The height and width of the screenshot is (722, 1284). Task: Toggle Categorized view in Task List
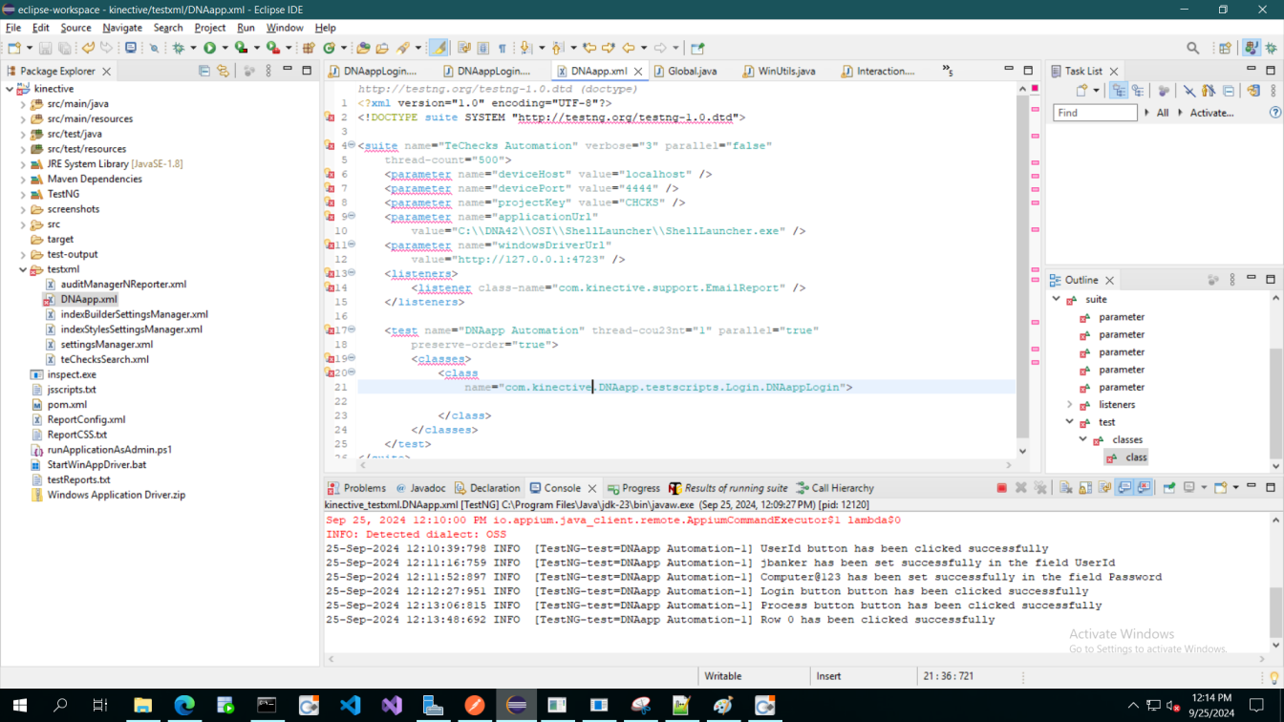pyautogui.click(x=1119, y=91)
